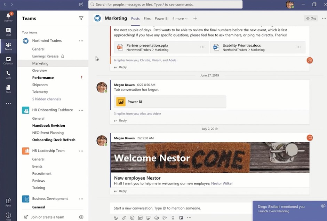Click the filter teams funnel icon
This screenshot has width=327, height=221.
pos(81,18)
